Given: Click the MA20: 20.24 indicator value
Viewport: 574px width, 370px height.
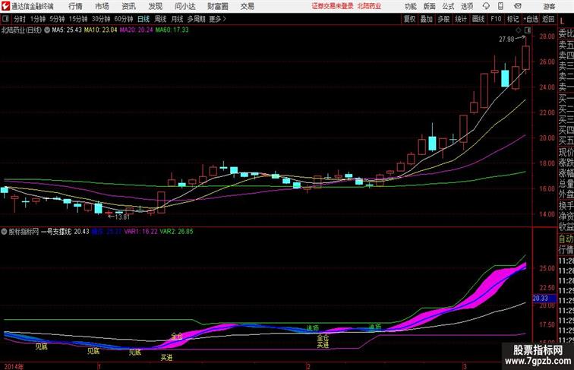Looking at the screenshot, I should pos(136,30).
